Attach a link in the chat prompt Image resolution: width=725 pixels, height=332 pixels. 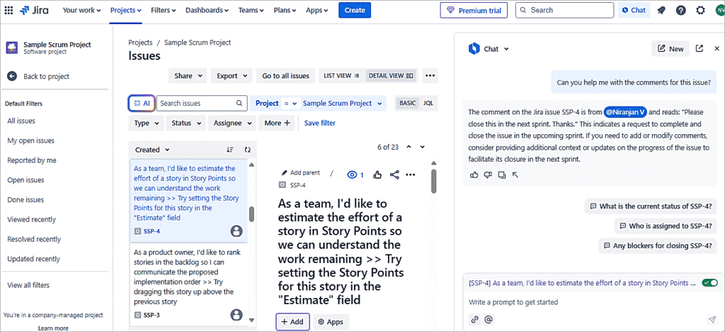click(x=474, y=319)
